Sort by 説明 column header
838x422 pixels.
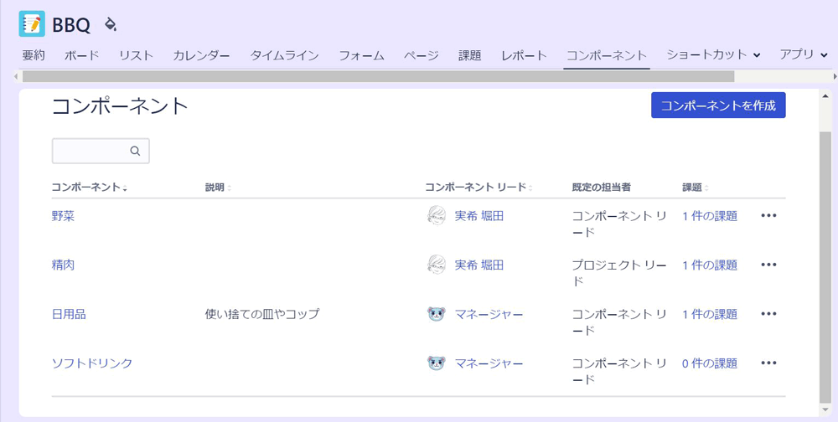point(219,188)
